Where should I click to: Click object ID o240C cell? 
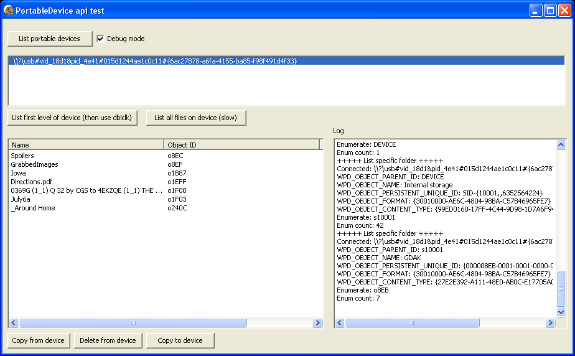tap(177, 208)
